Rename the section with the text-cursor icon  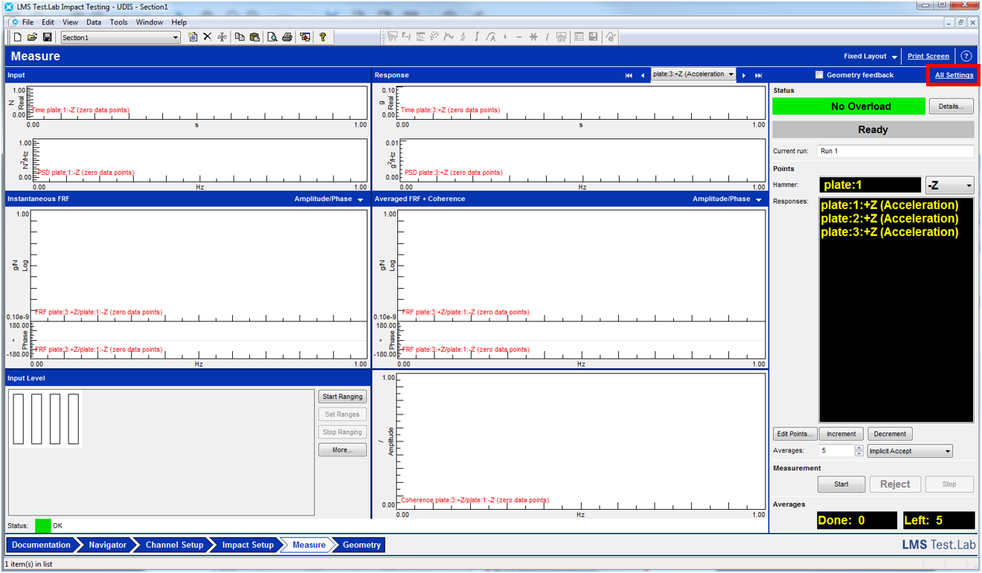tap(222, 37)
